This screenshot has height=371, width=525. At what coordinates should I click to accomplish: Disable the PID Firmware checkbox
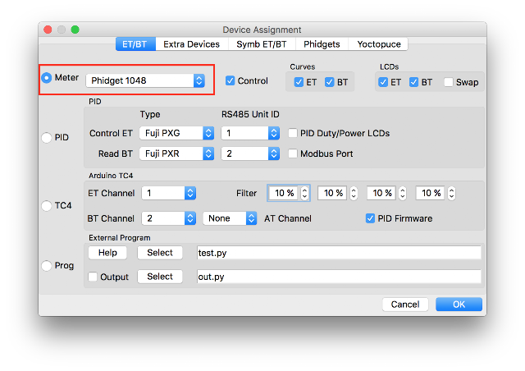point(370,218)
